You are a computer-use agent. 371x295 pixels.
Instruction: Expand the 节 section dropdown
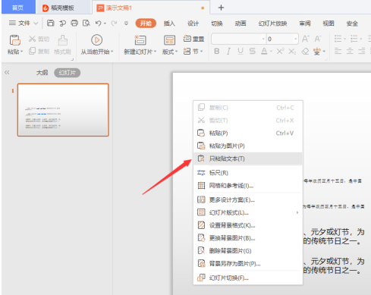(202, 52)
